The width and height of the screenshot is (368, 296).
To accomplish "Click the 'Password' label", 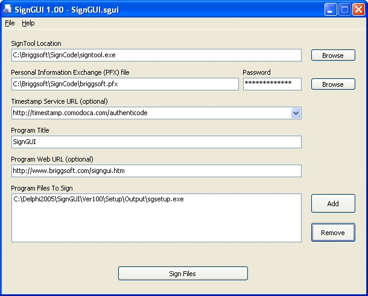I will (x=256, y=72).
